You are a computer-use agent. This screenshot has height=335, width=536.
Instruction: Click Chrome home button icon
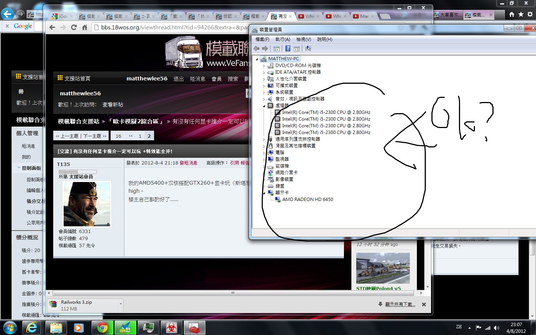click(84, 27)
